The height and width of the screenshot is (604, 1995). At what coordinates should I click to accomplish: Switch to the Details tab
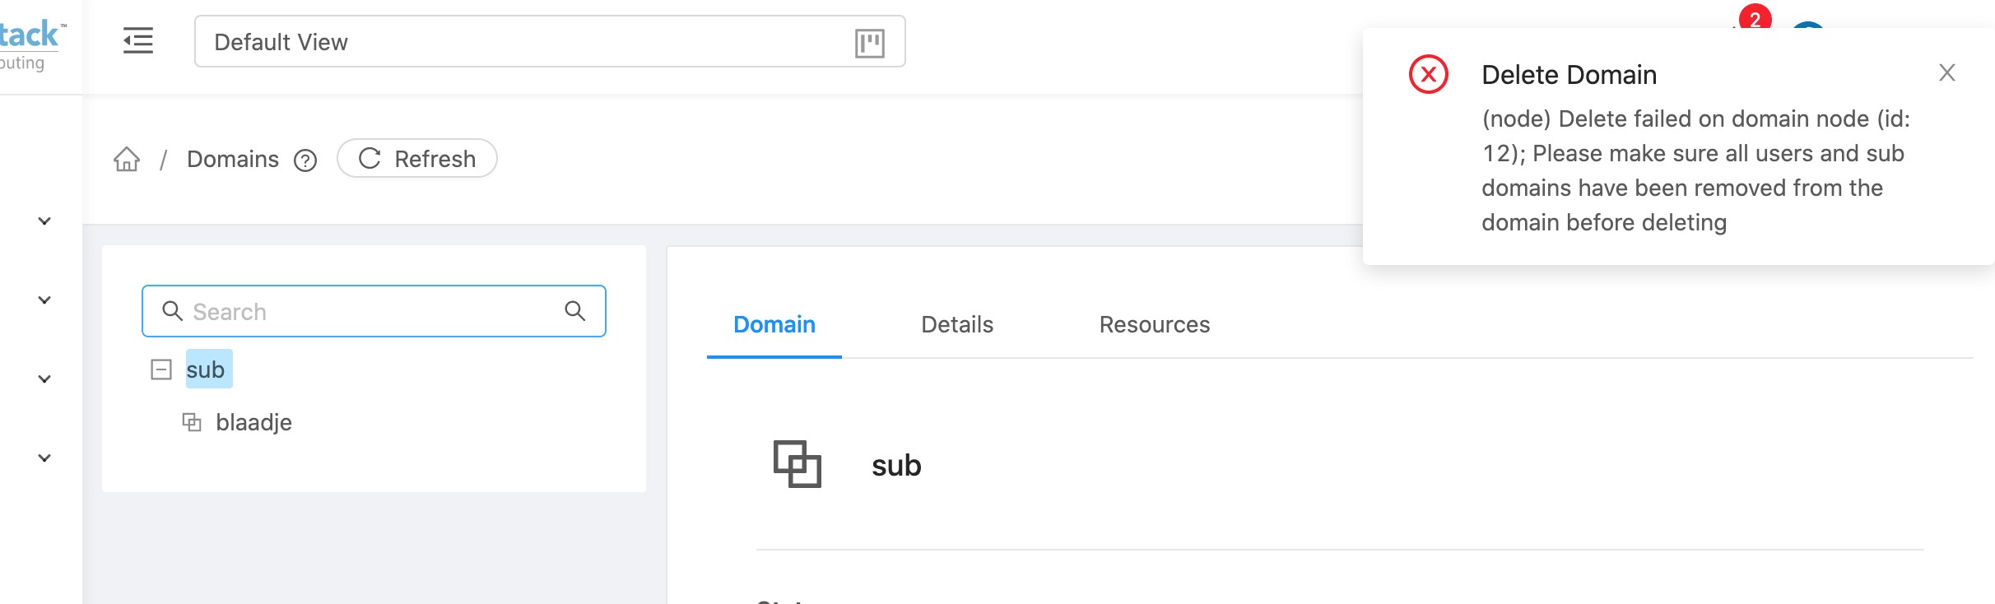coord(956,324)
